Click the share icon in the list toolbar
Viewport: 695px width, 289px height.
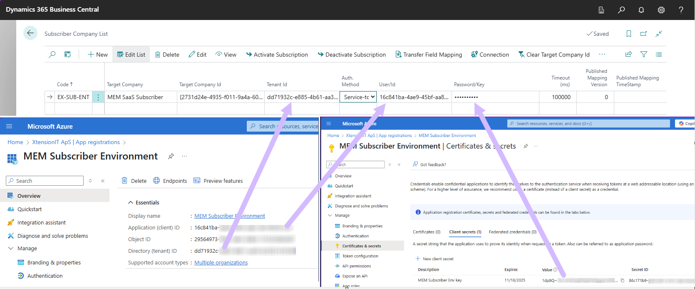pyautogui.click(x=628, y=54)
